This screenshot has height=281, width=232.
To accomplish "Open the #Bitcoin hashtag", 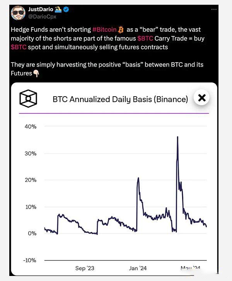I will pyautogui.click(x=104, y=29).
